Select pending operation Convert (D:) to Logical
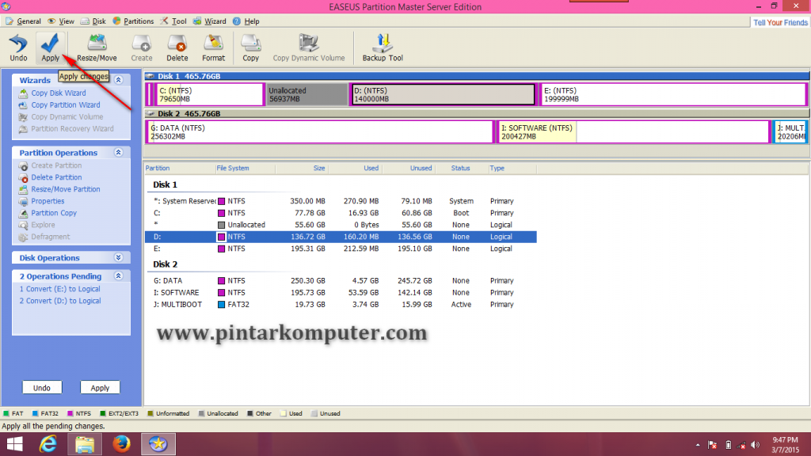This screenshot has height=456, width=811. click(x=60, y=301)
